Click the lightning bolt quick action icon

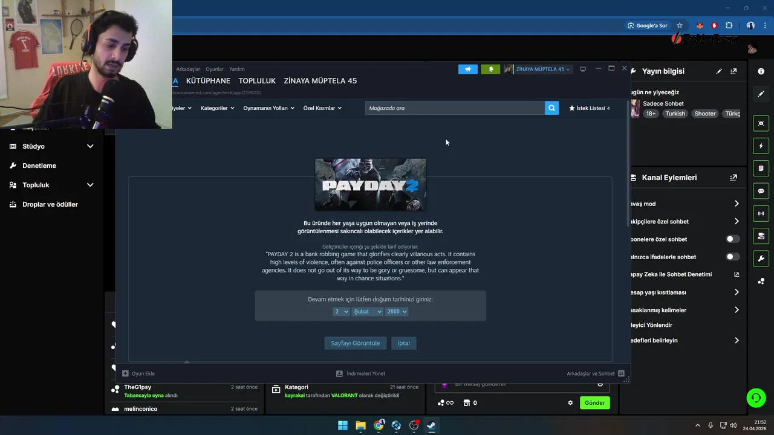click(x=761, y=146)
